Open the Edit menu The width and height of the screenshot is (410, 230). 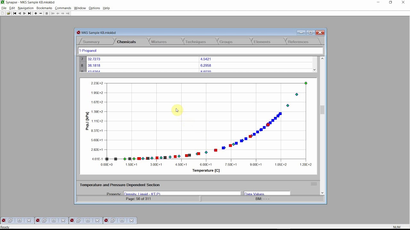click(12, 8)
